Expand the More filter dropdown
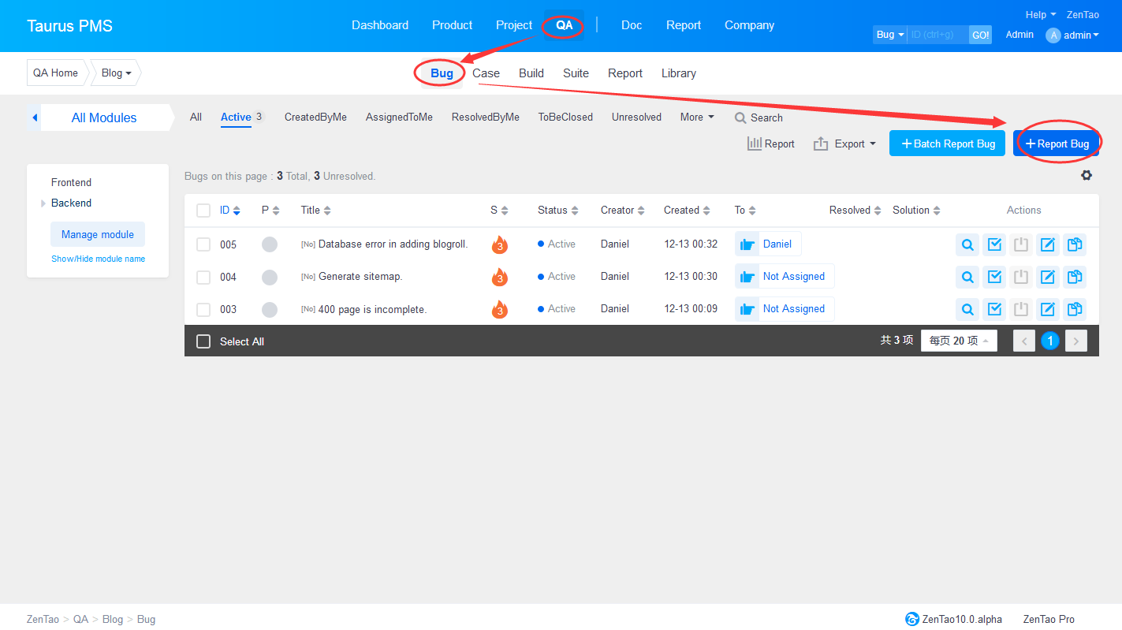1122x630 pixels. 697,117
